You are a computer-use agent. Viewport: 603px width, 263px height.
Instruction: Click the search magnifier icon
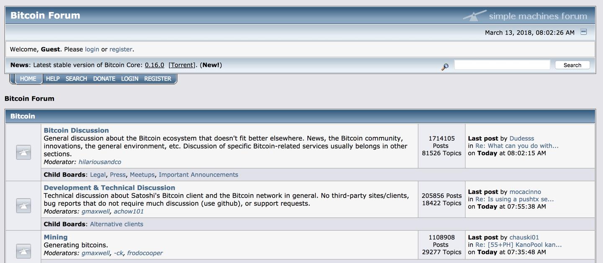click(445, 67)
